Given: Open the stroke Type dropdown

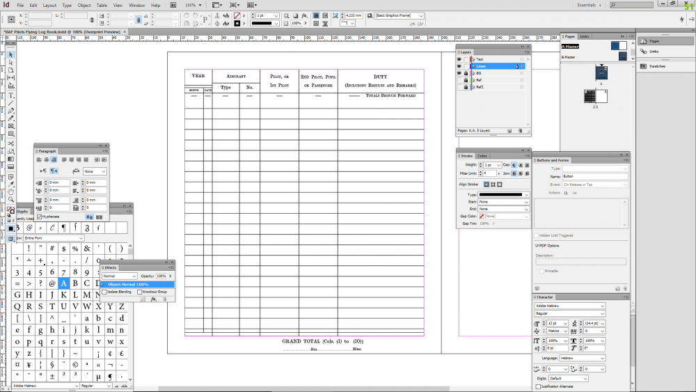Looking at the screenshot, I should click(504, 194).
